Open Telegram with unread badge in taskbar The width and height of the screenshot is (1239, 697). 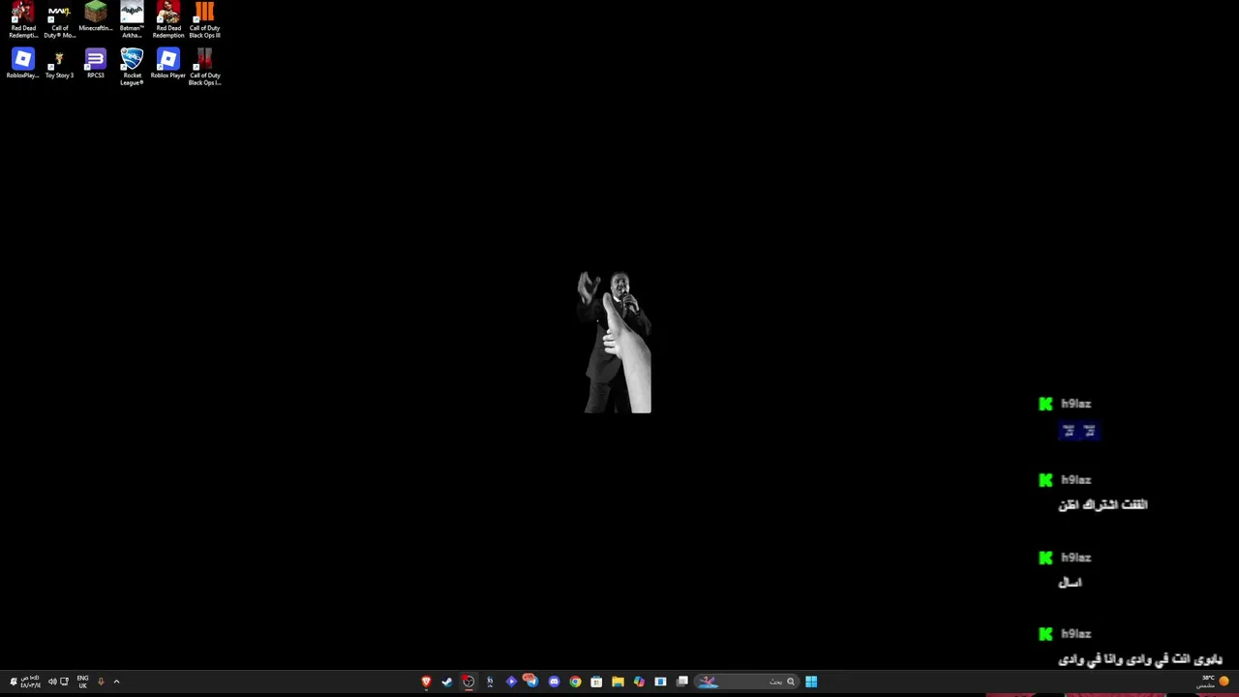531,681
